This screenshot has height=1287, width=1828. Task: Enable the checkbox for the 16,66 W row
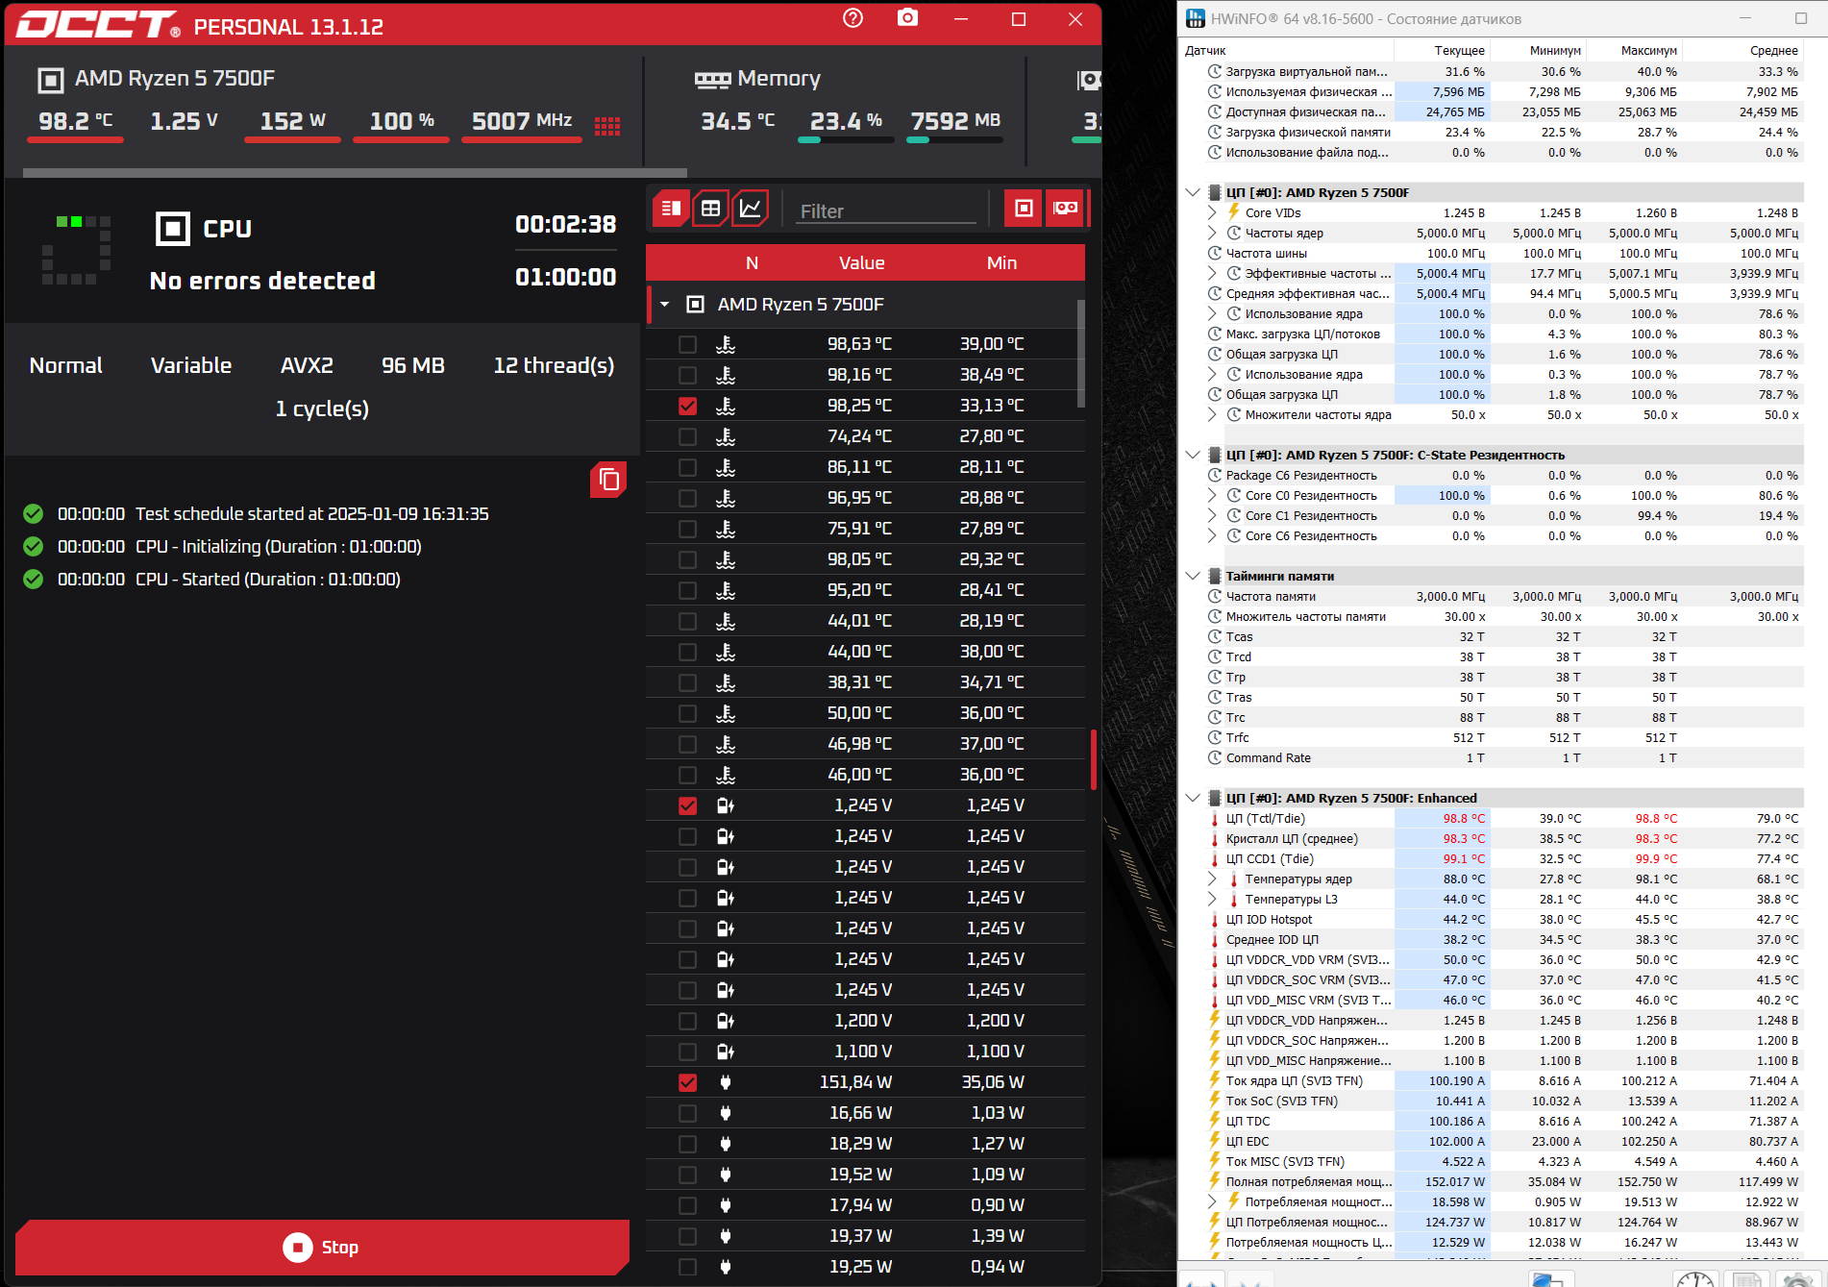687,1113
